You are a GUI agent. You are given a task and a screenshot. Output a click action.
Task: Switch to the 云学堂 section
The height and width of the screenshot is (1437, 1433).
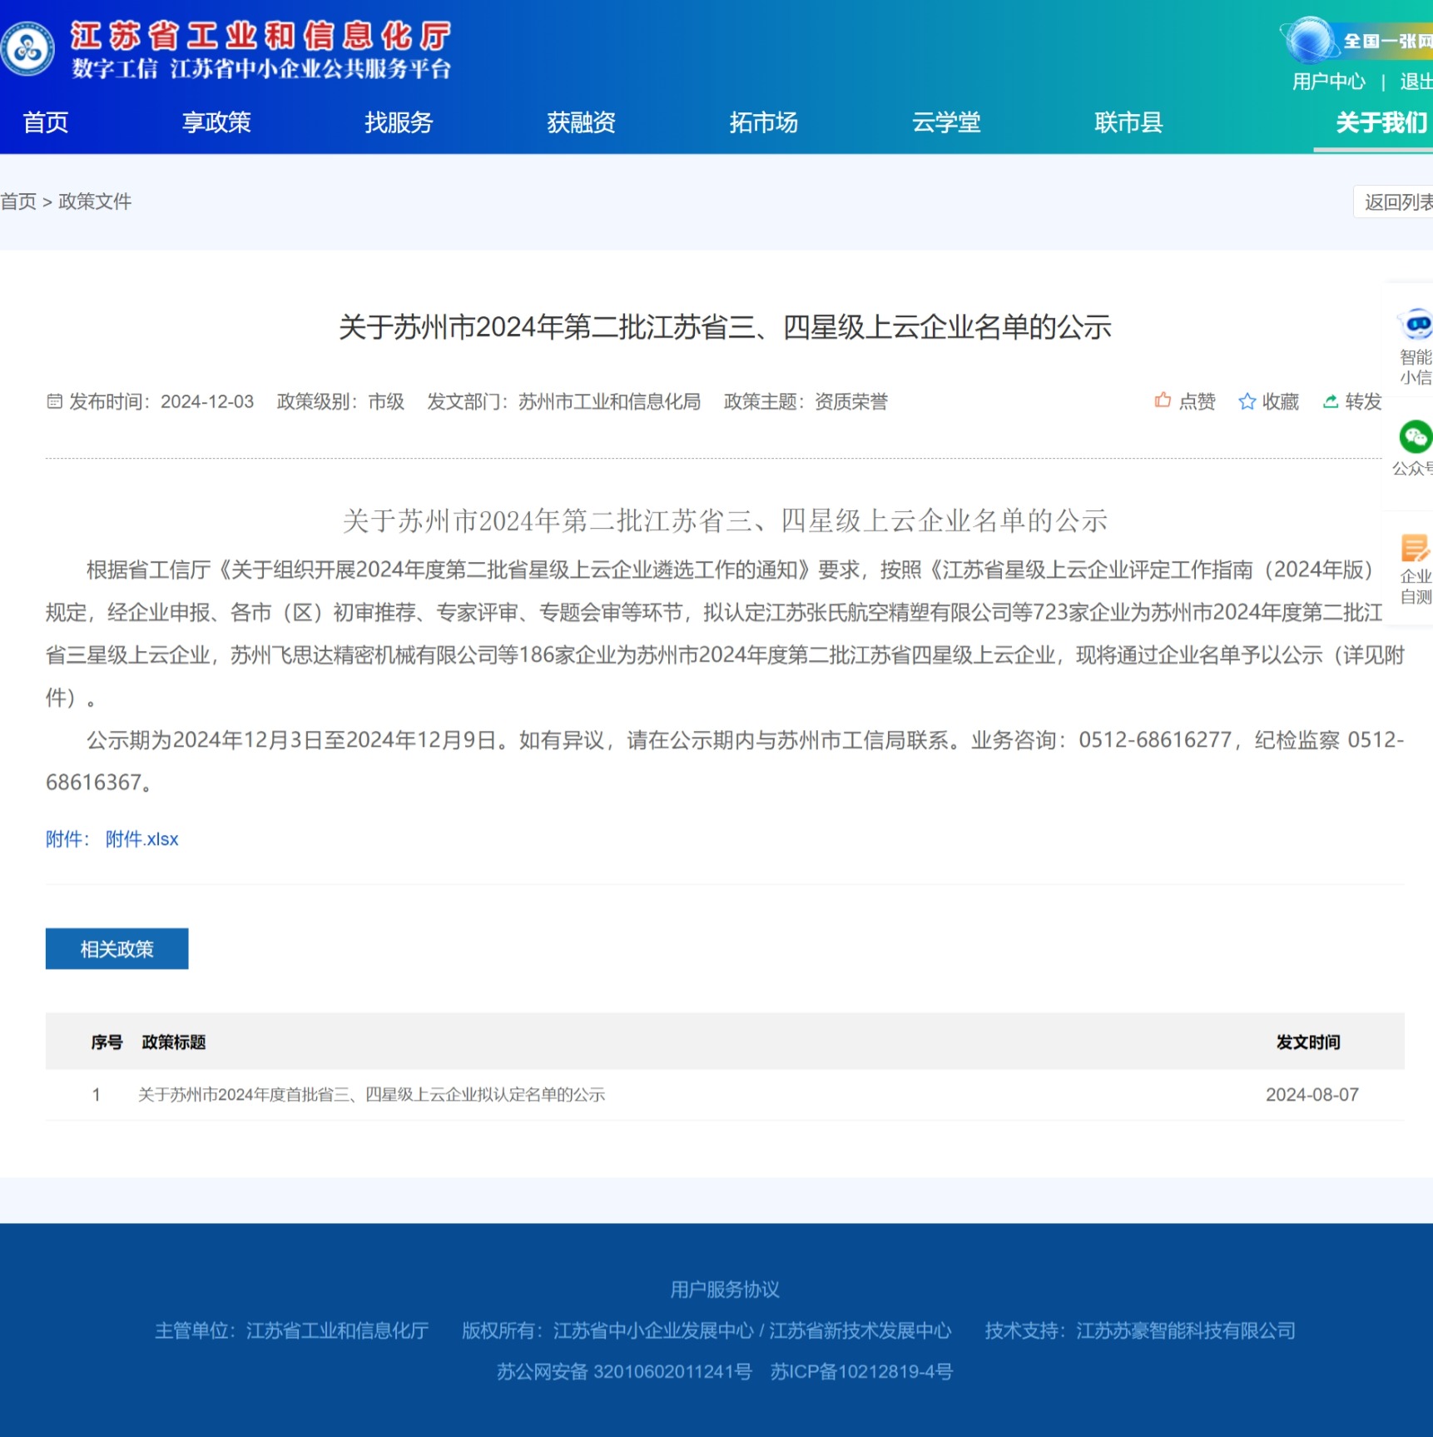coord(946,122)
